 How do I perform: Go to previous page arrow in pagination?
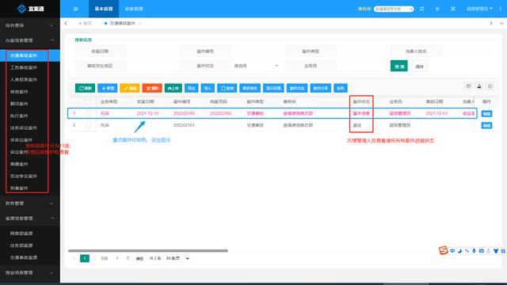(x=74, y=259)
